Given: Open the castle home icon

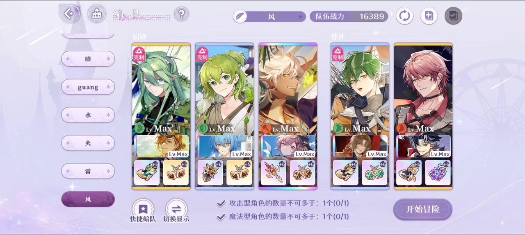Looking at the screenshot, I should coord(97,14).
